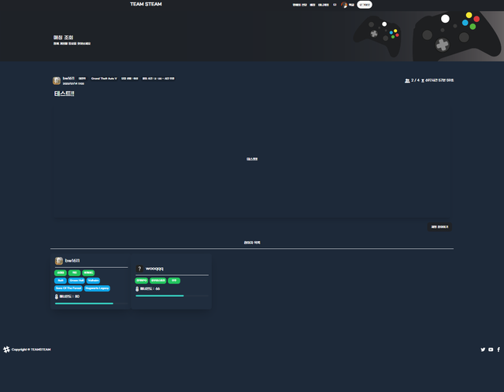Click thermometer icon next to score 66
The width and height of the screenshot is (504, 392).
click(137, 289)
